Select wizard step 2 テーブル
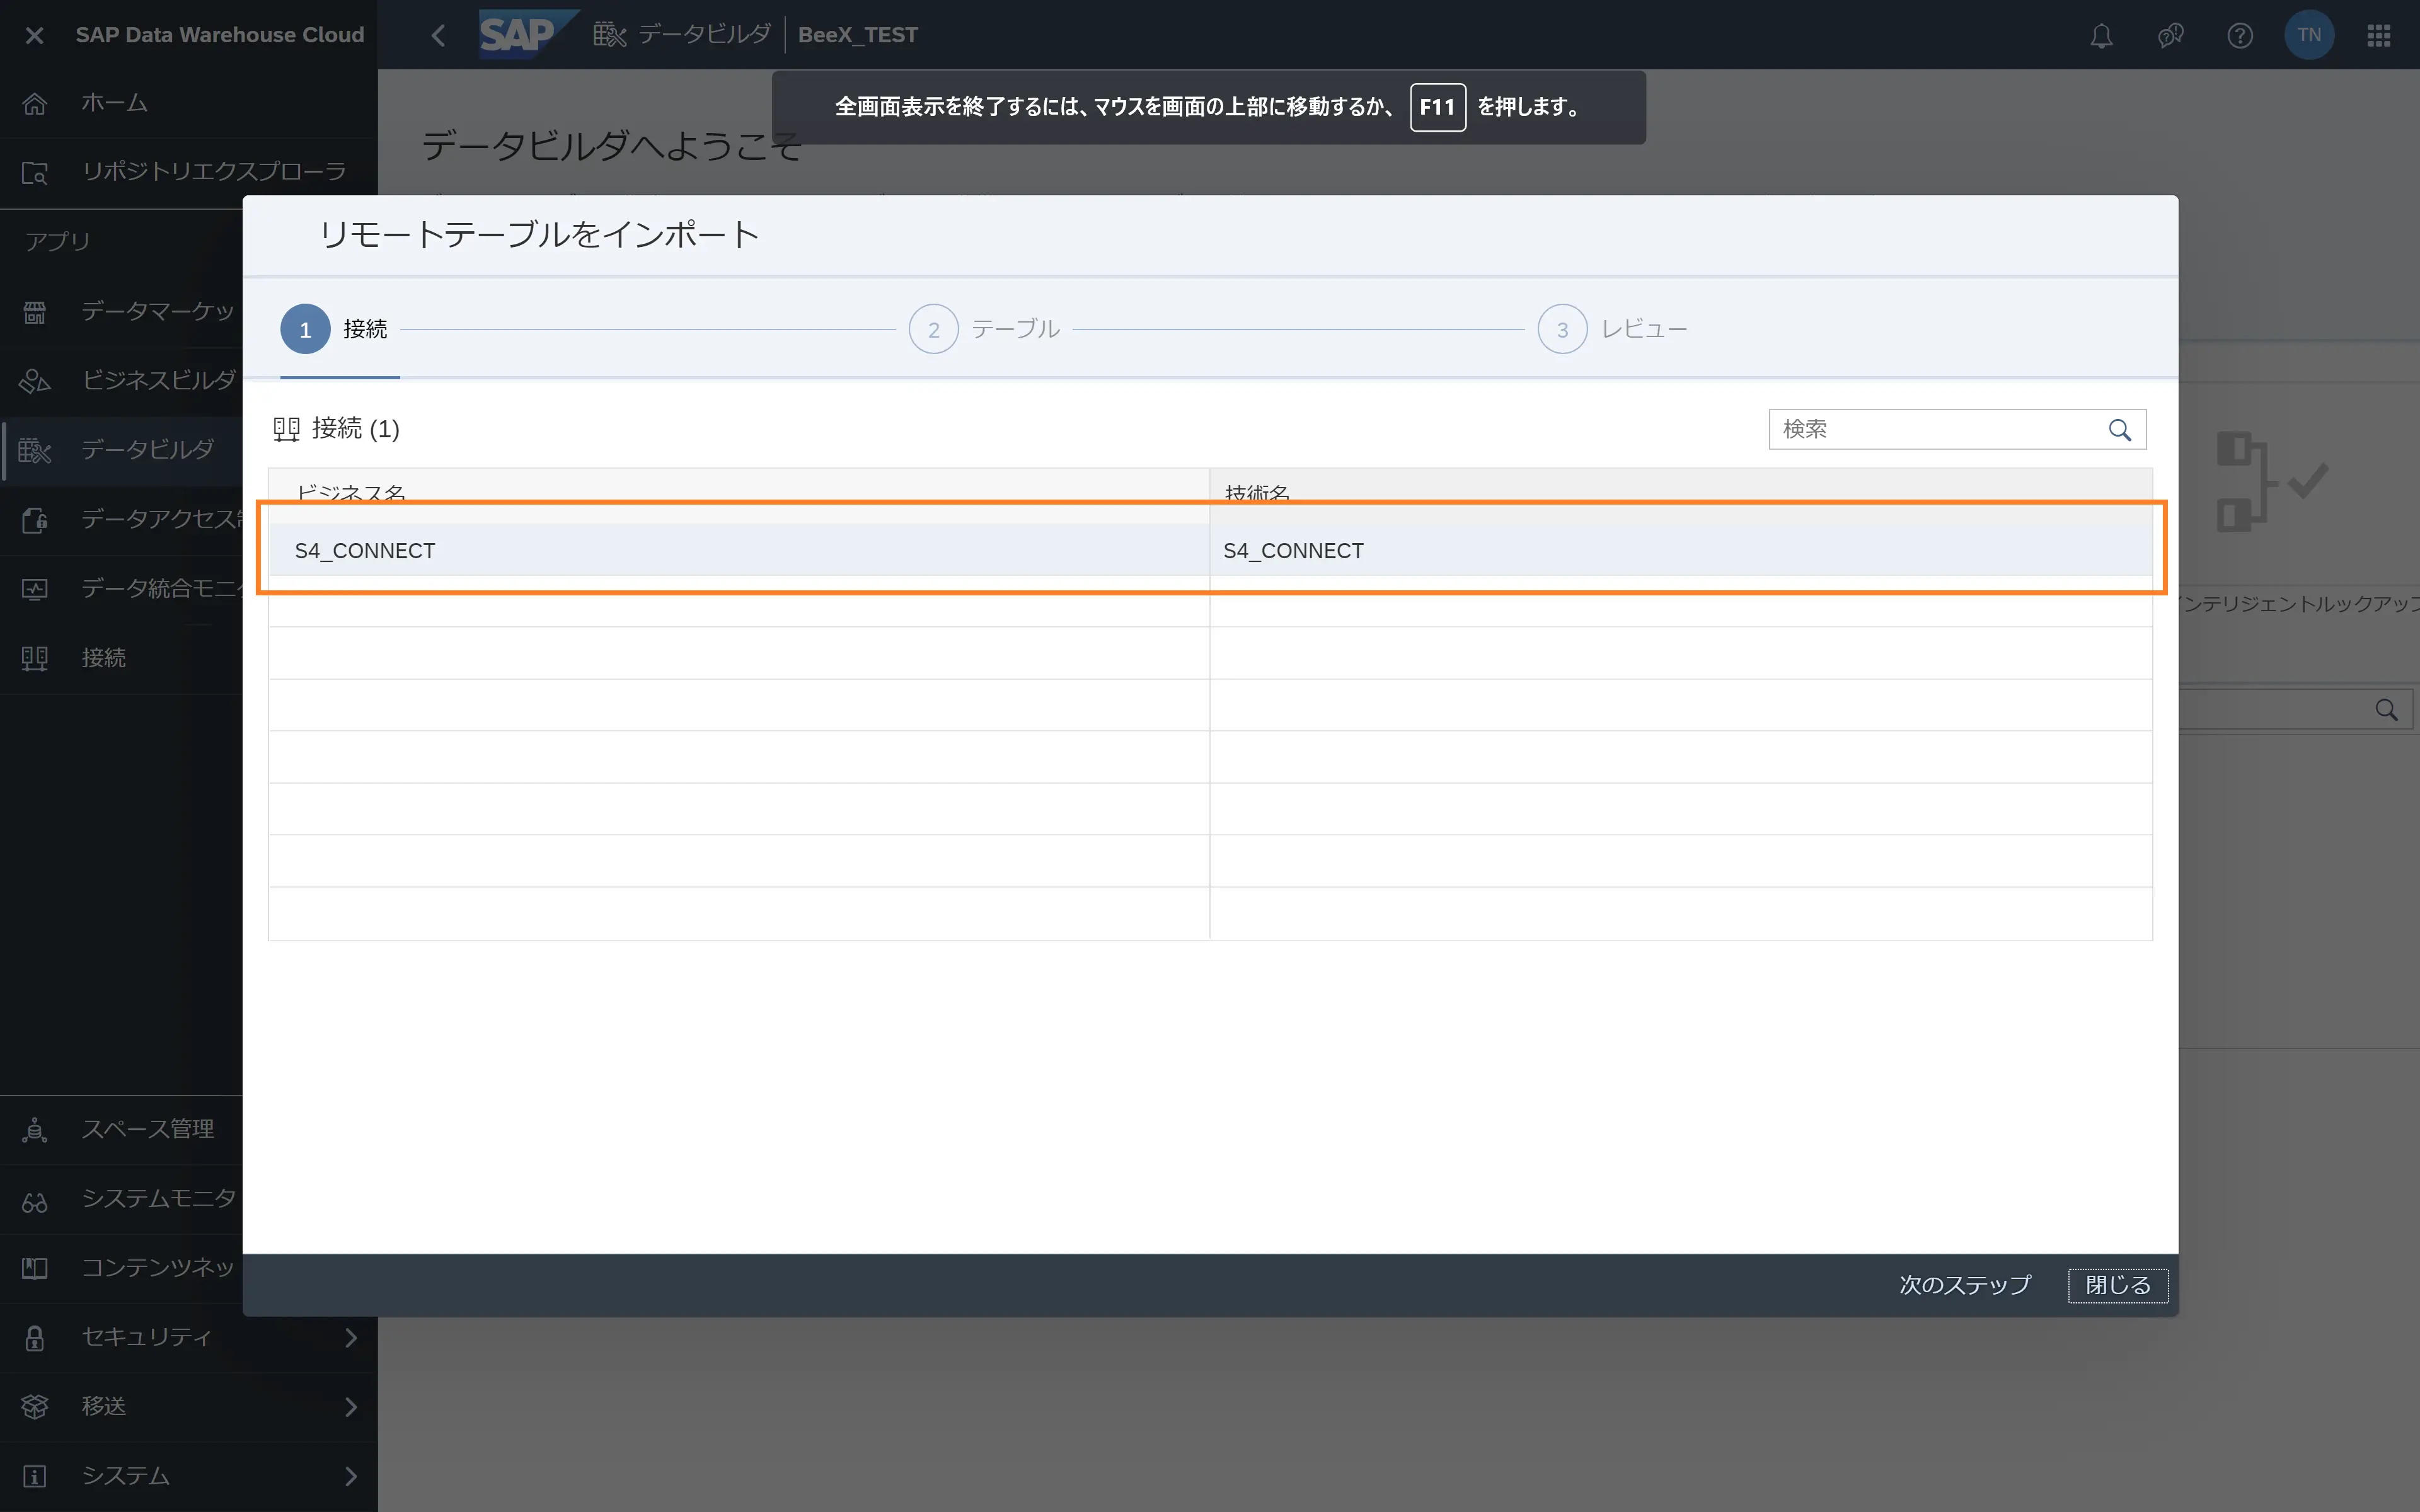The height and width of the screenshot is (1512, 2420). click(x=984, y=329)
